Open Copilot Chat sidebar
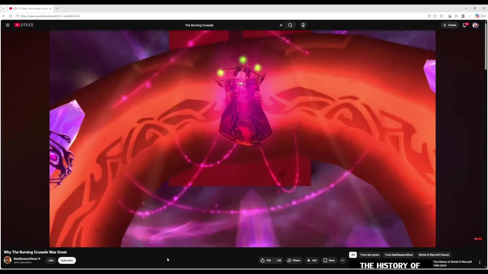Viewport: 488px width, 274px height. click(480, 16)
